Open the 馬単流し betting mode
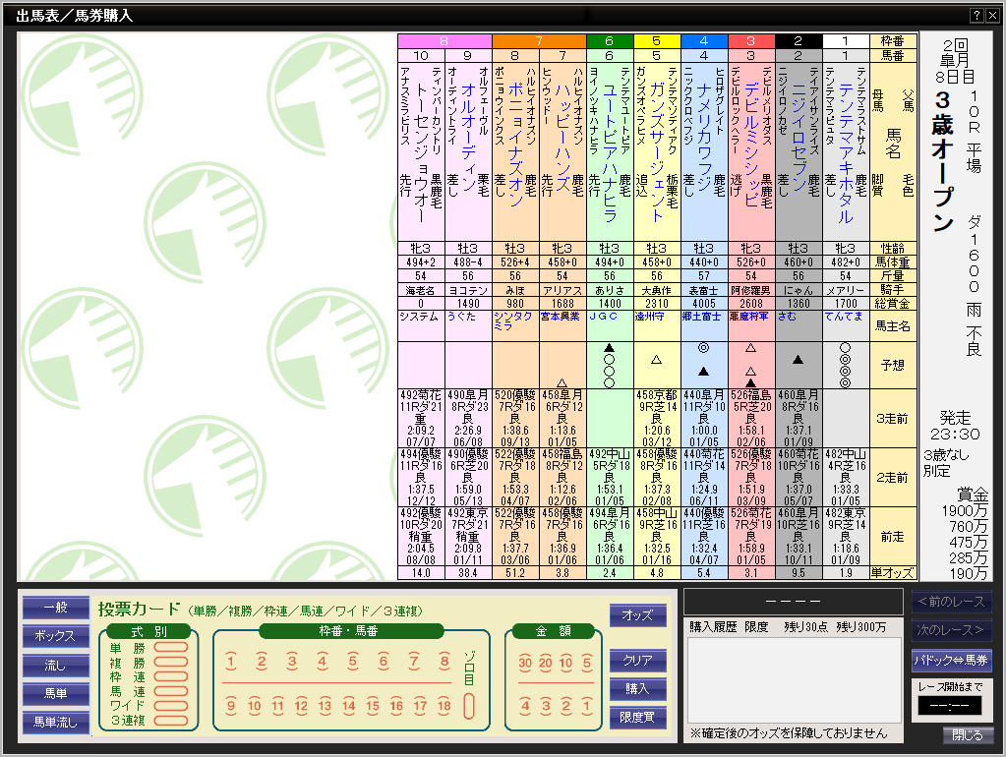The width and height of the screenshot is (1006, 757). click(56, 723)
